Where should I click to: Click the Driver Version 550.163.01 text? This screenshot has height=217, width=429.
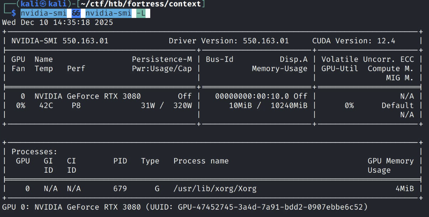pos(228,41)
